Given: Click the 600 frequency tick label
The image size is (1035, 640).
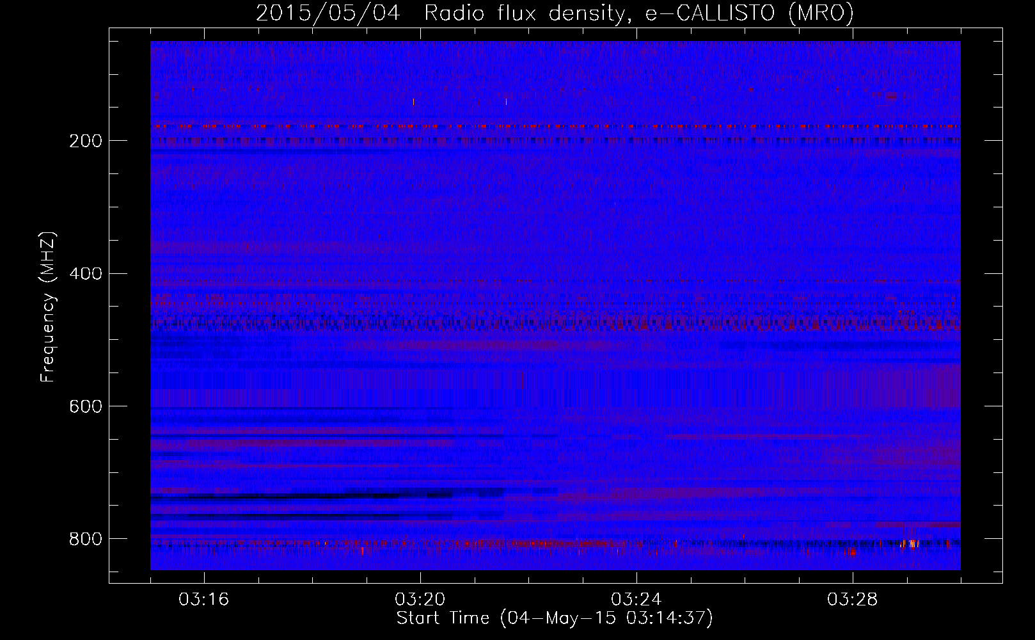Looking at the screenshot, I should point(85,407).
